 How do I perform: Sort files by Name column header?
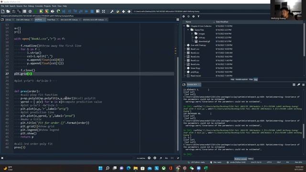tap(188, 22)
